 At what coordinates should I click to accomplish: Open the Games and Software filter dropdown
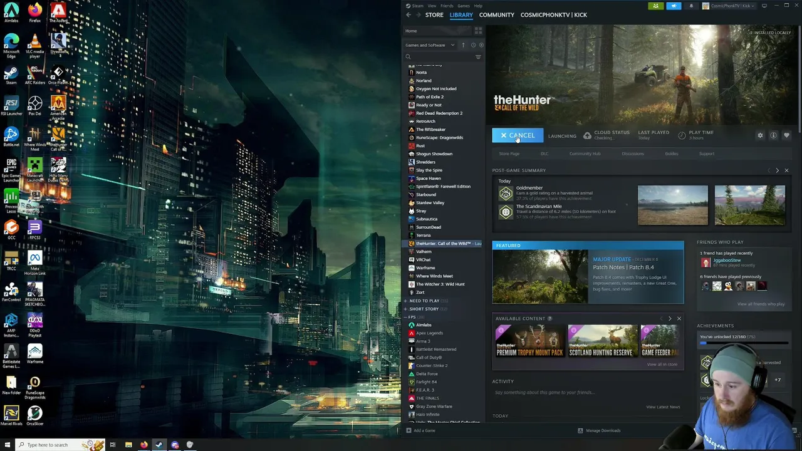(430, 45)
